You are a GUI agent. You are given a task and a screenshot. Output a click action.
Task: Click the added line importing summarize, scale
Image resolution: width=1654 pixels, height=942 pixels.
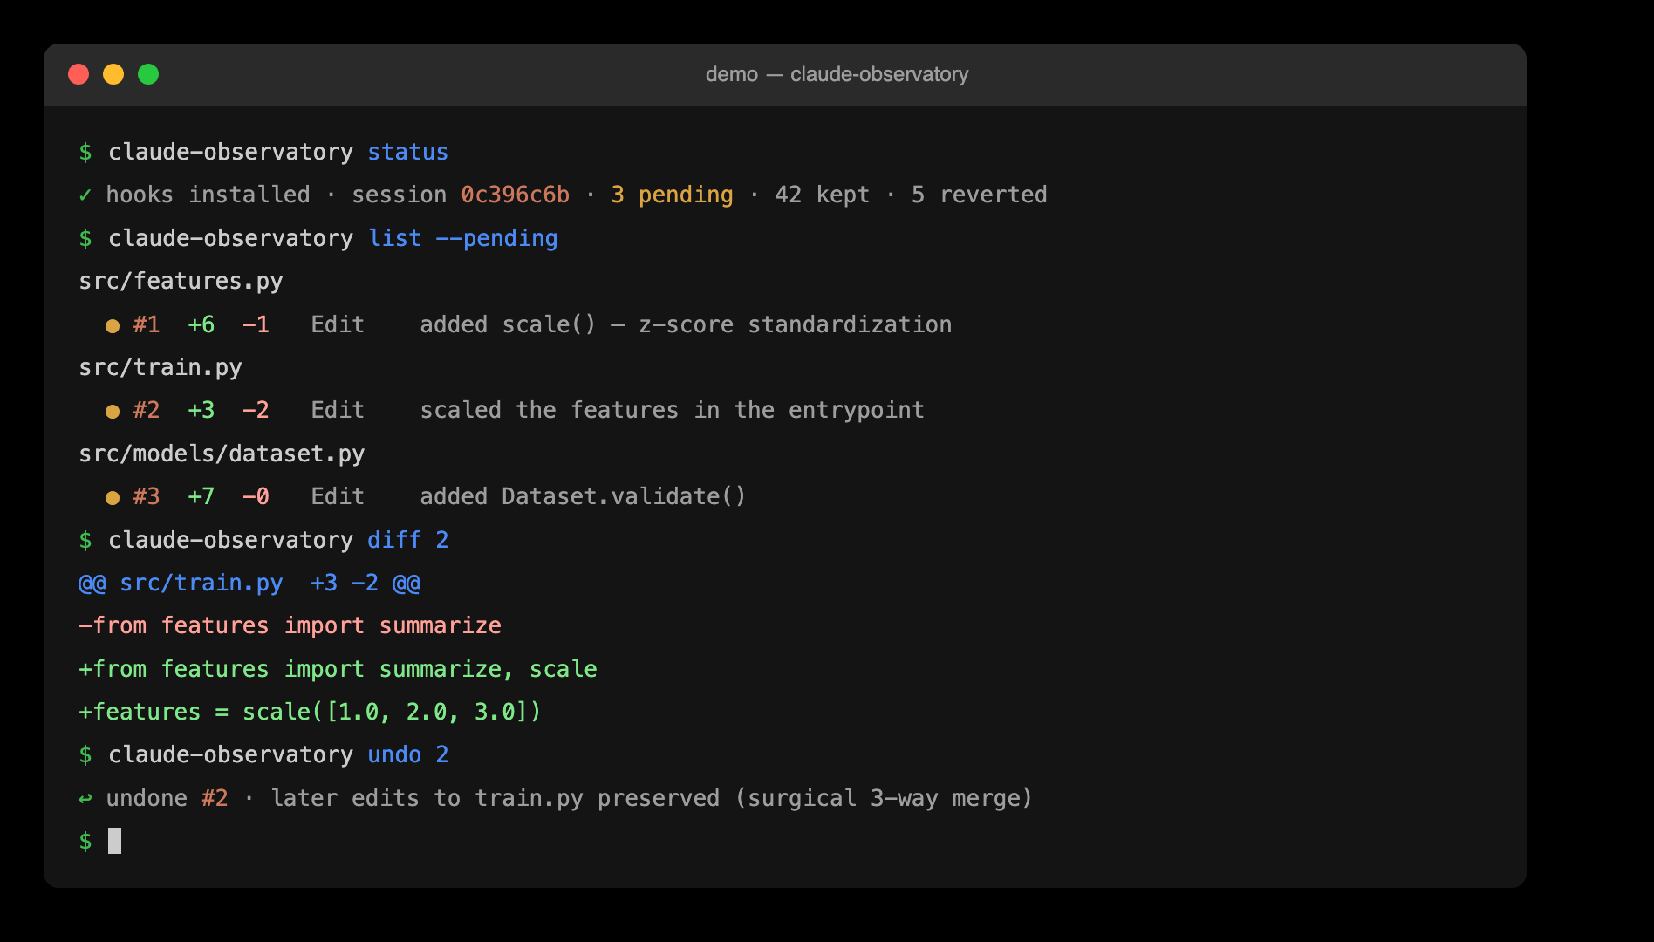click(338, 669)
